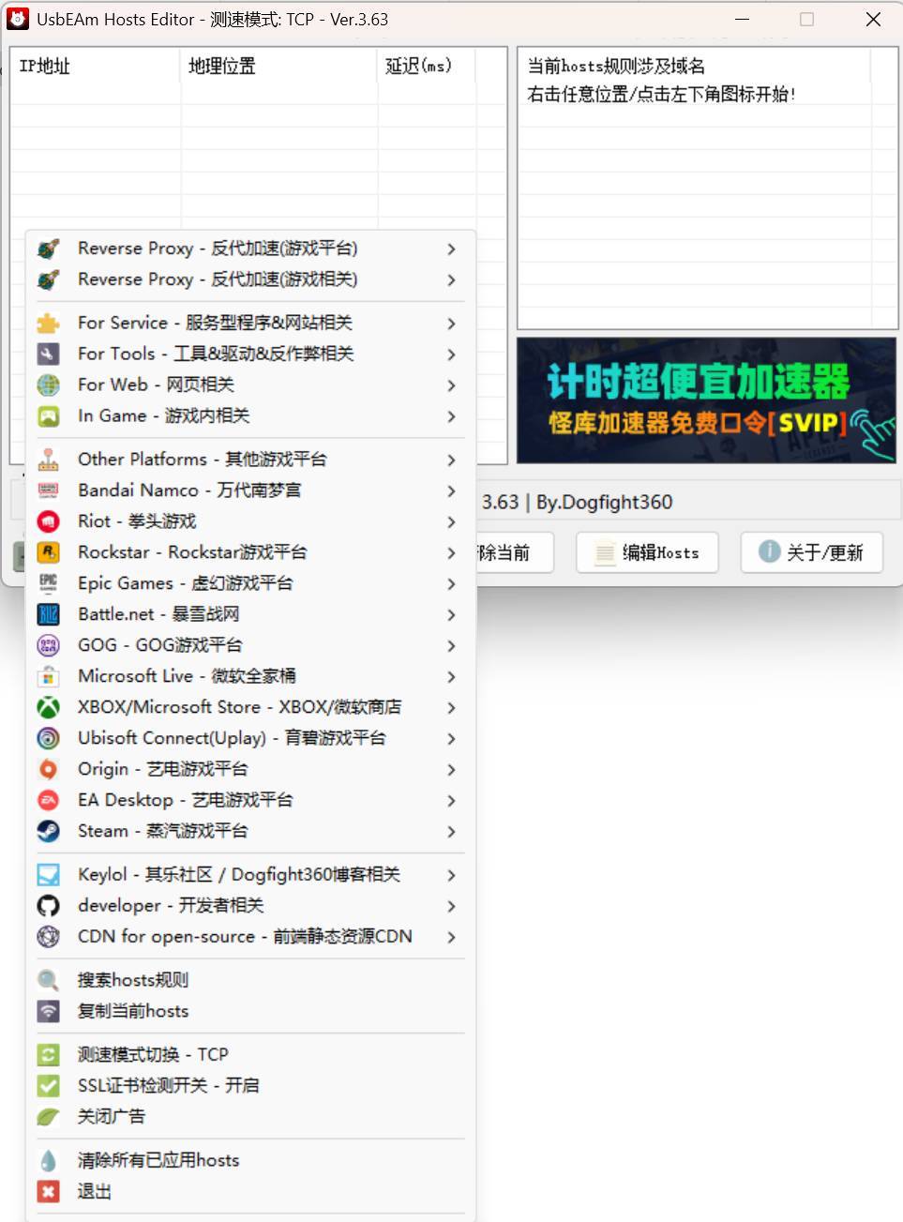This screenshot has width=903, height=1222.
Task: Click the For Service puzzle icon
Action: (x=48, y=323)
